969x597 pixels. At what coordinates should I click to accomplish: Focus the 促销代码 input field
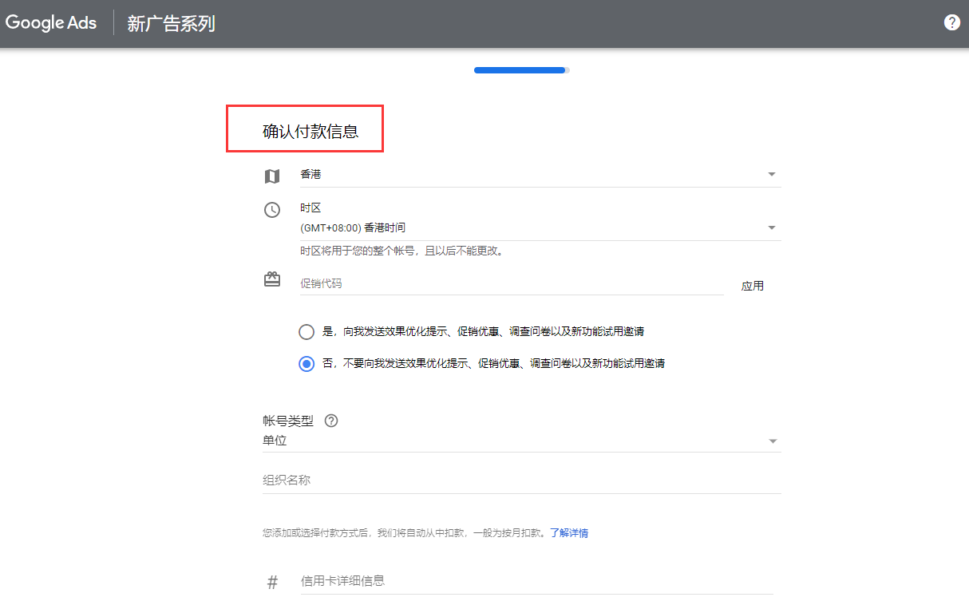pyautogui.click(x=511, y=283)
